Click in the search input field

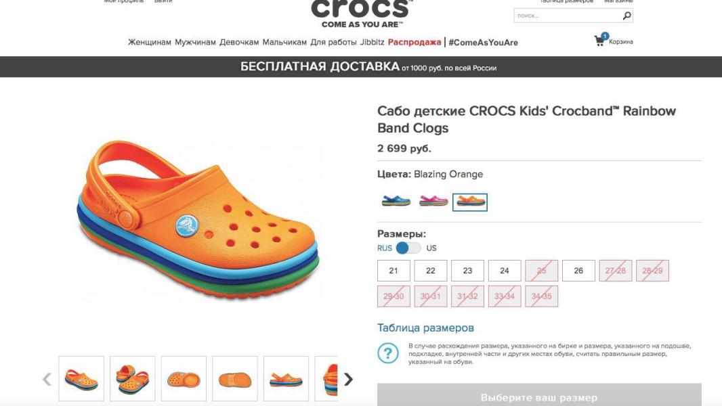pos(568,16)
